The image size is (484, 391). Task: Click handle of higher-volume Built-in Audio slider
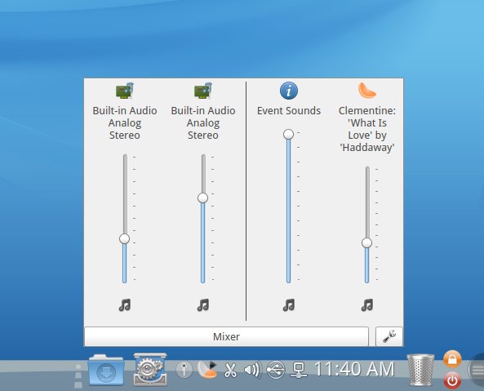(202, 198)
